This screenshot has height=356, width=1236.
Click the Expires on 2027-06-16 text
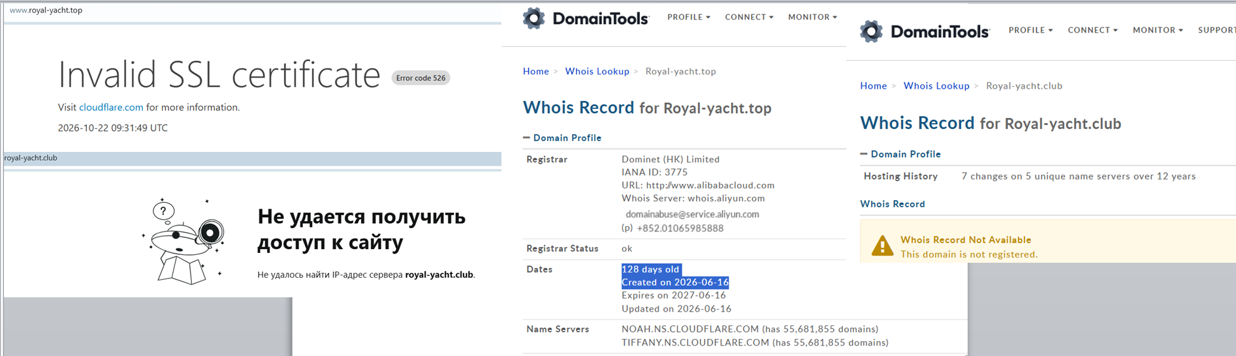pyautogui.click(x=674, y=295)
